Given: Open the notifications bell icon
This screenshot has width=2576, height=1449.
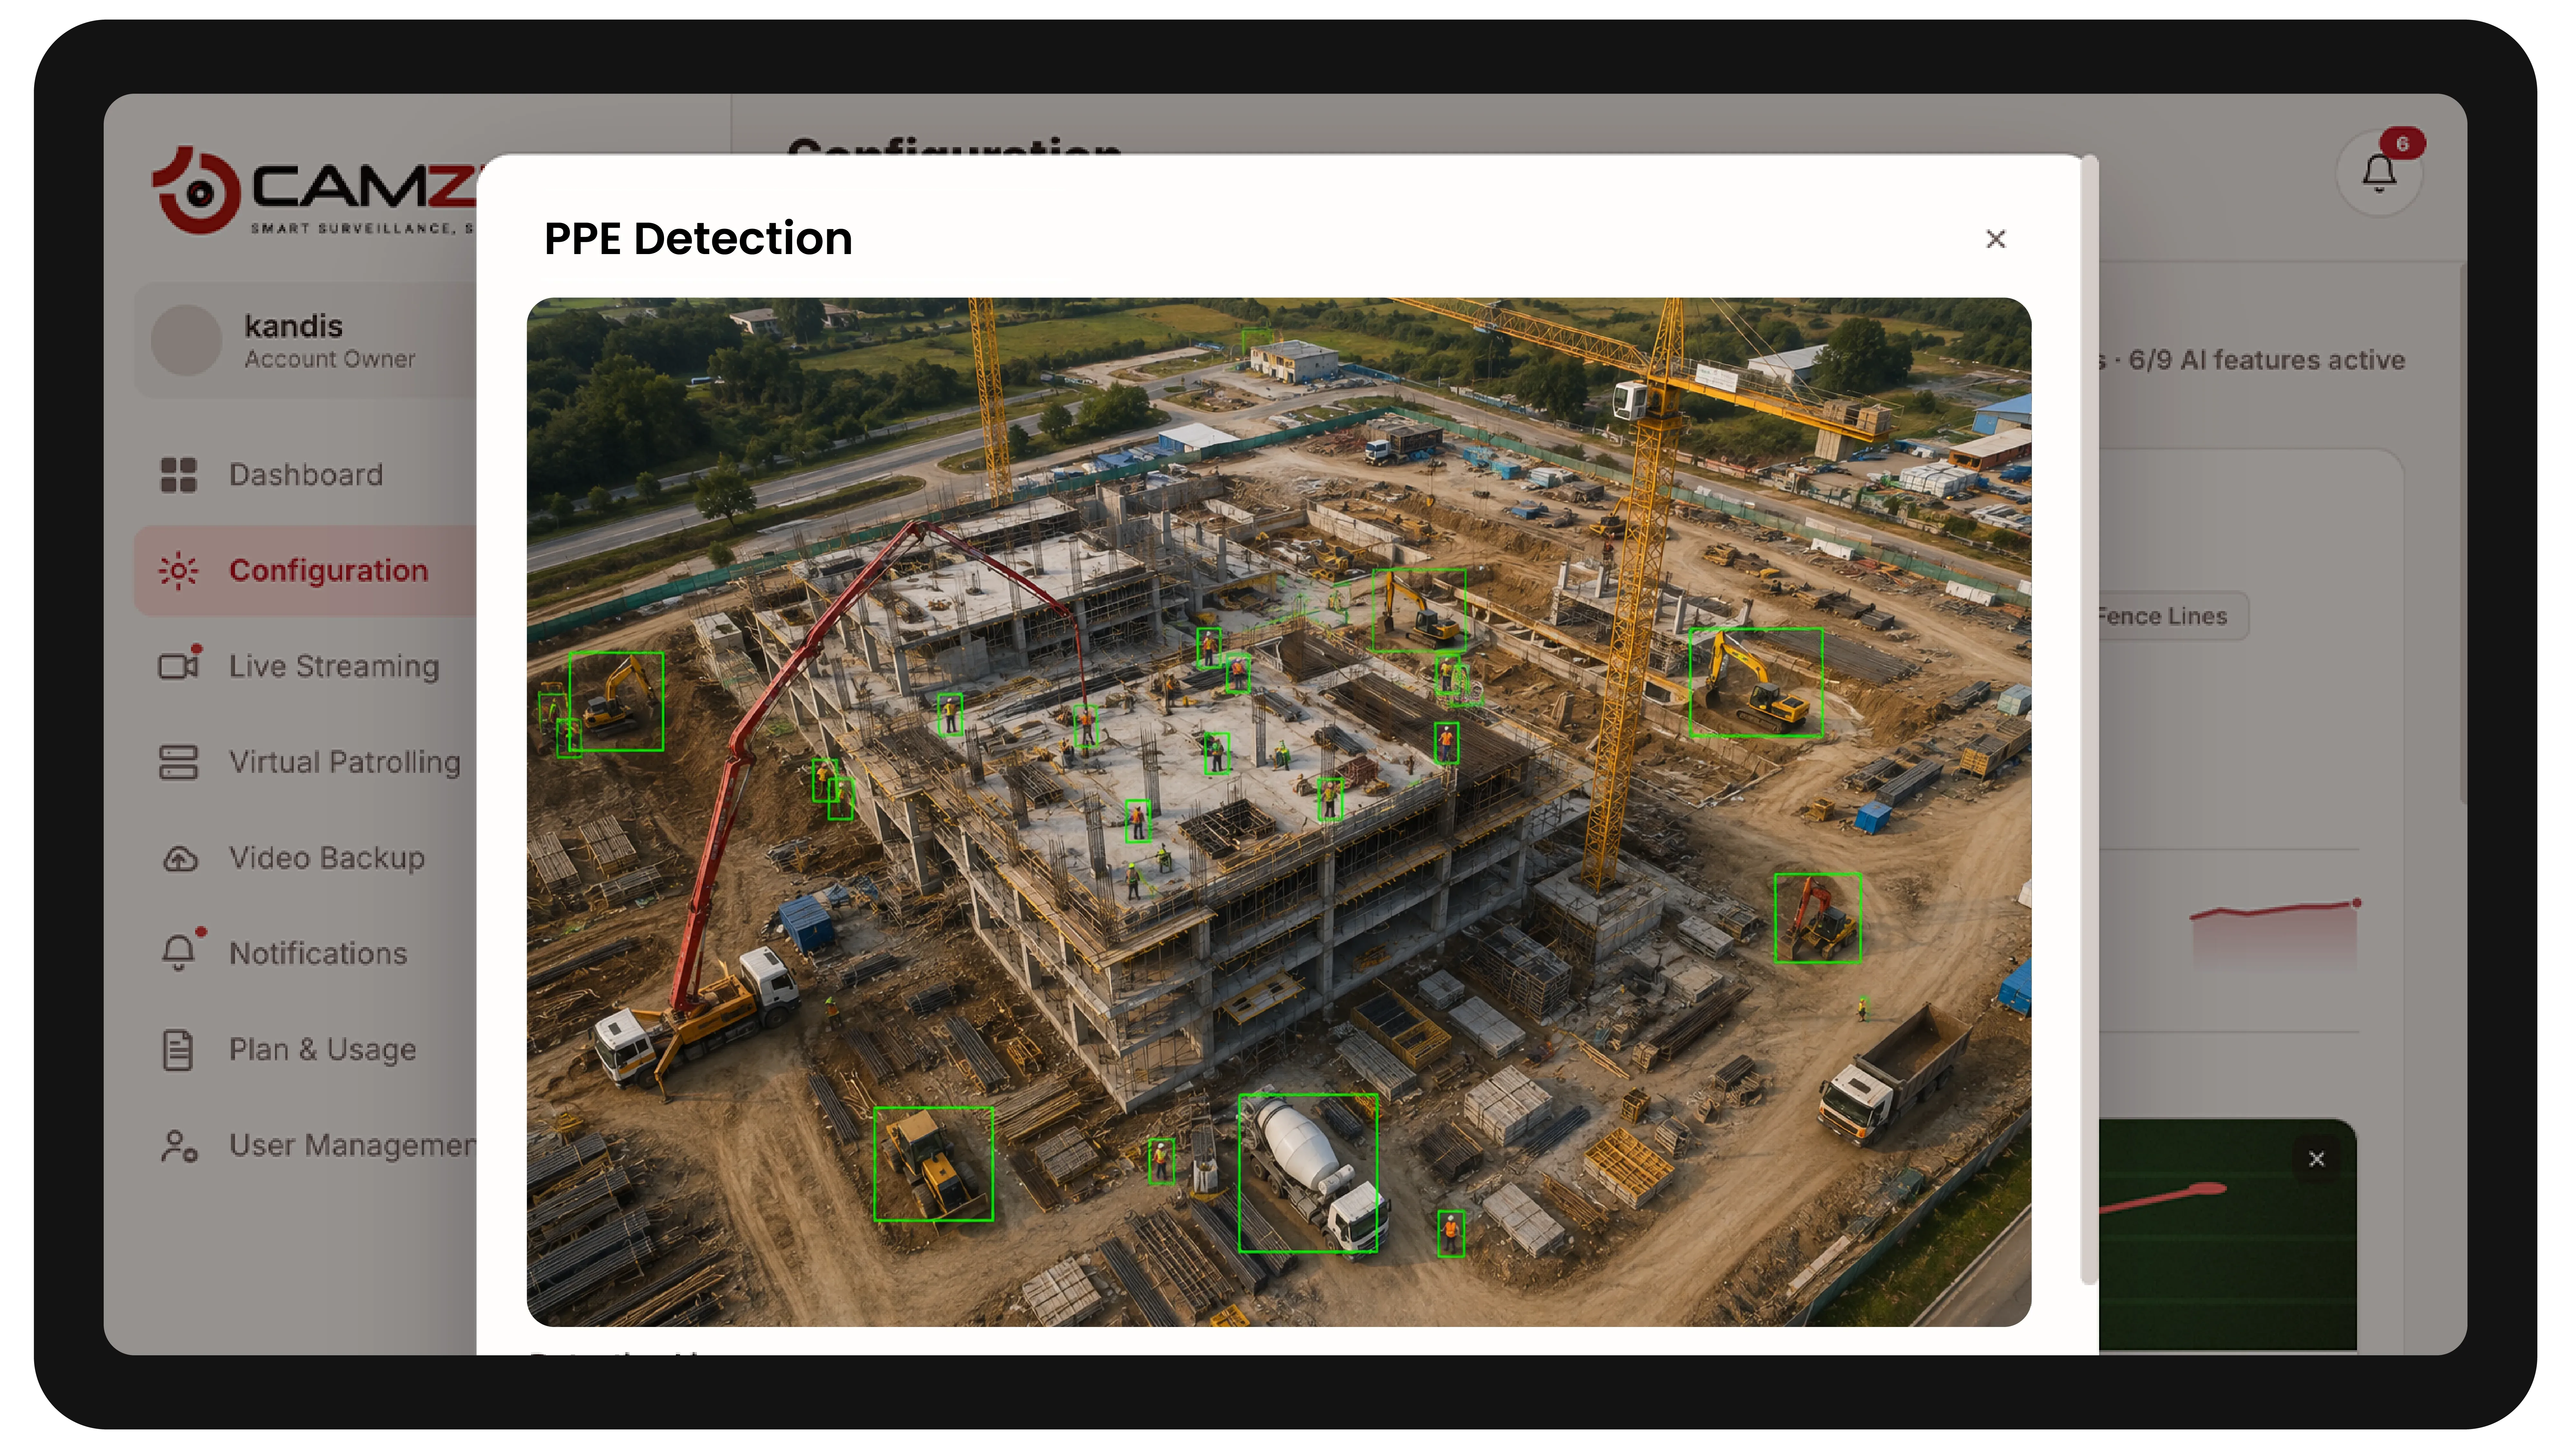Looking at the screenshot, I should click(2379, 173).
